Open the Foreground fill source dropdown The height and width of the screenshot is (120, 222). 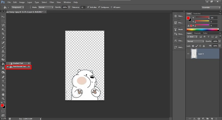[18, 7]
